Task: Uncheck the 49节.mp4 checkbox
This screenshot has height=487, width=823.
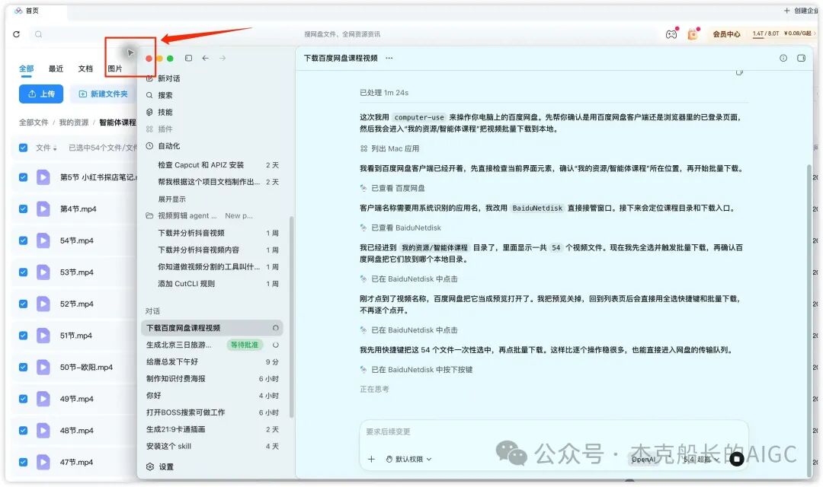Action: tap(23, 399)
